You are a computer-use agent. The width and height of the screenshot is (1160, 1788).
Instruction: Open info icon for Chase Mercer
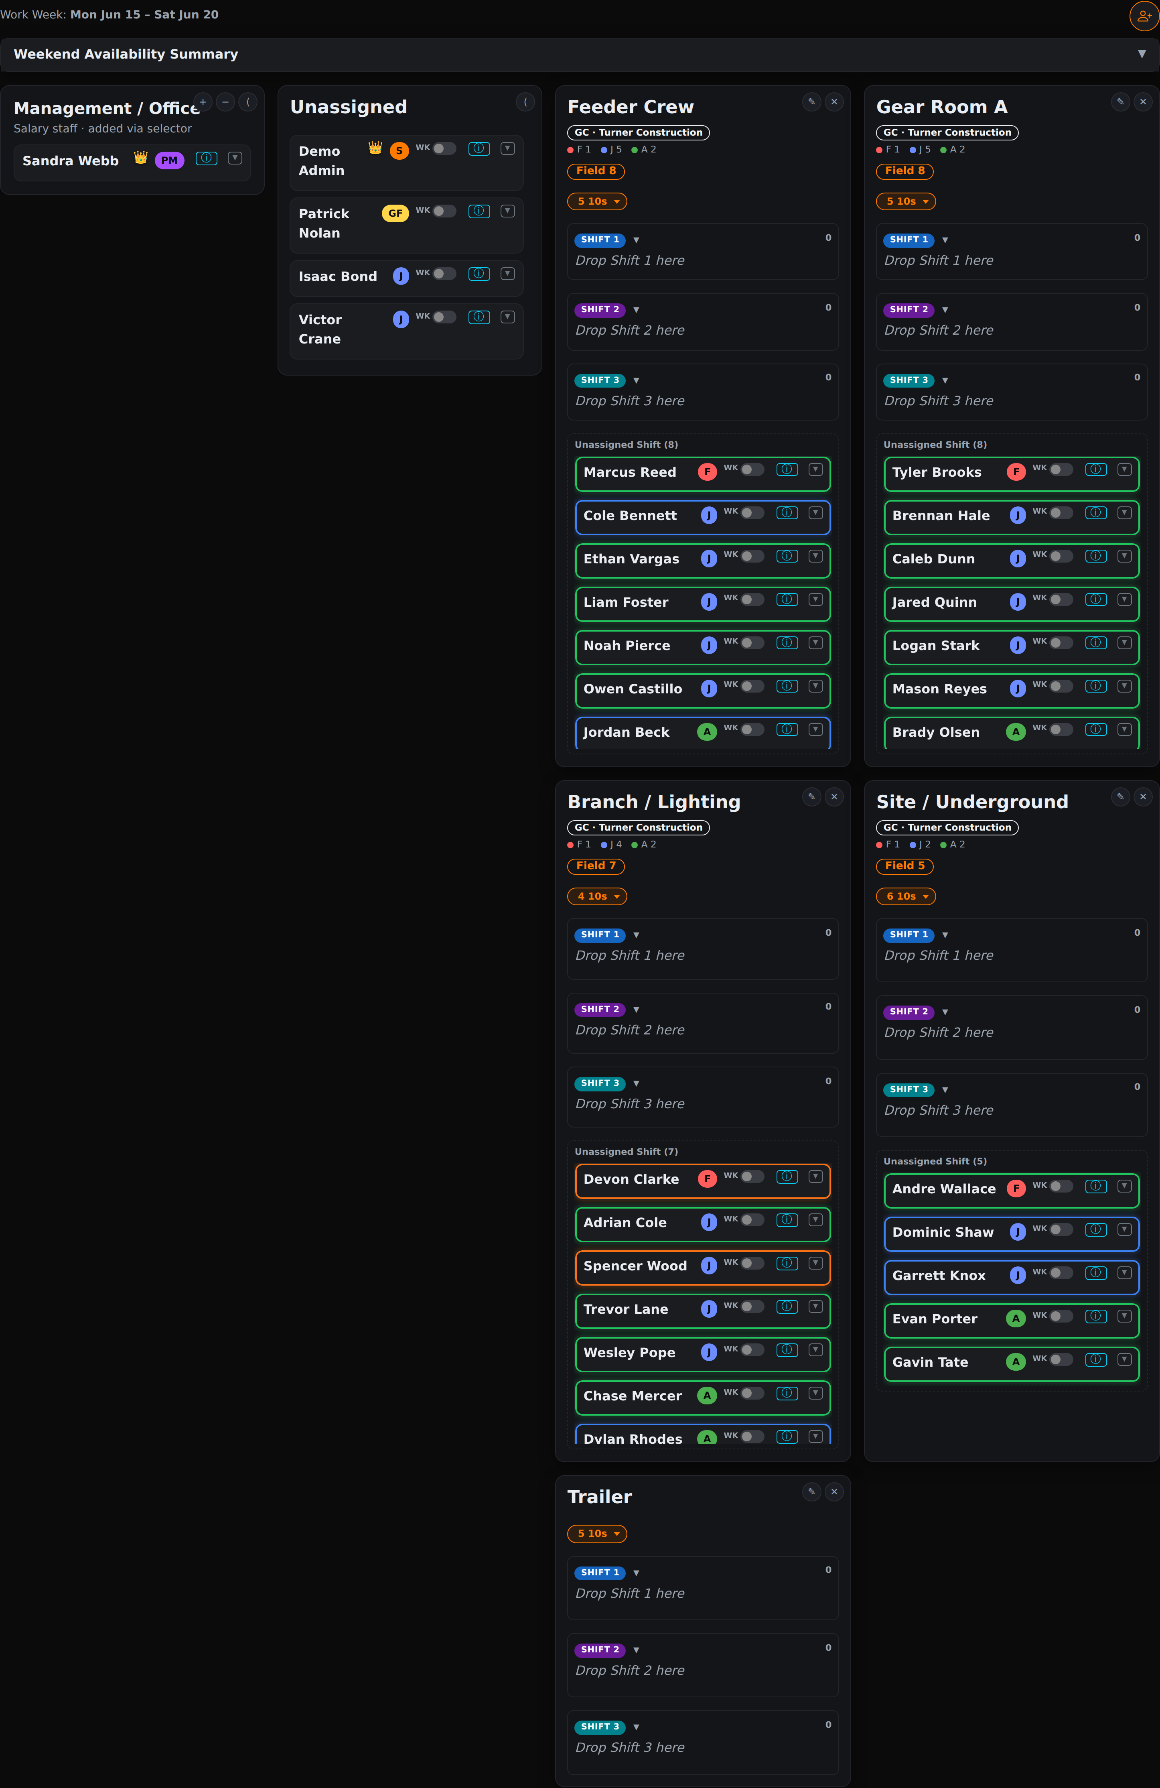click(787, 1394)
